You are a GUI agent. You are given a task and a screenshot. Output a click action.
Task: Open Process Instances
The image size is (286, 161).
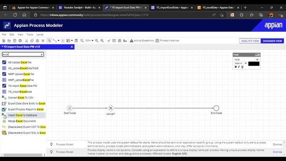pyautogui.click(x=167, y=41)
